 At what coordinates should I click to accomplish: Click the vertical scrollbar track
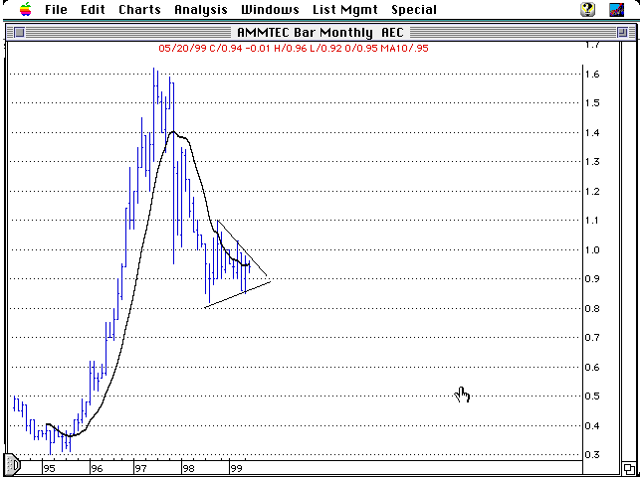coord(629,250)
